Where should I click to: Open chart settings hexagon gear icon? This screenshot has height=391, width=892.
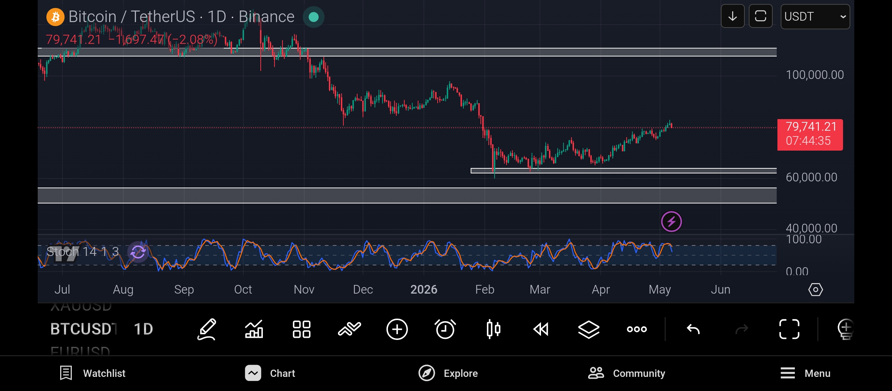tap(815, 290)
